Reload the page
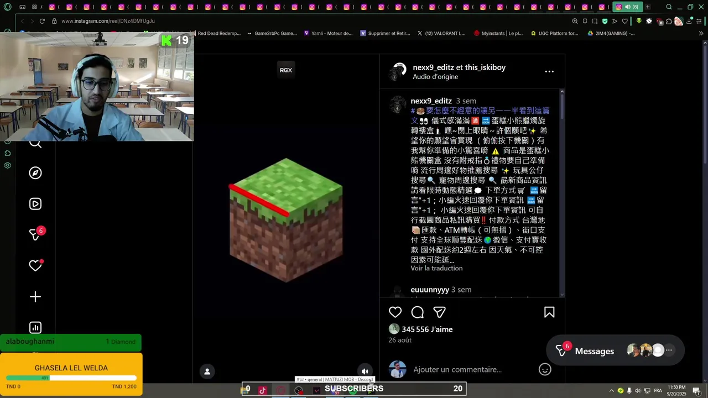The height and width of the screenshot is (398, 708). coord(42,21)
